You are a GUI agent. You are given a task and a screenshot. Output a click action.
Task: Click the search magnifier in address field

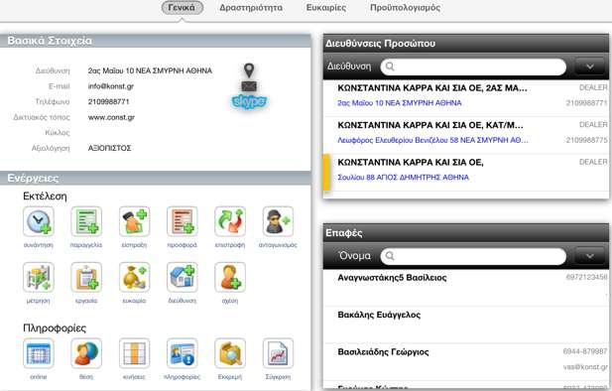[x=390, y=66]
